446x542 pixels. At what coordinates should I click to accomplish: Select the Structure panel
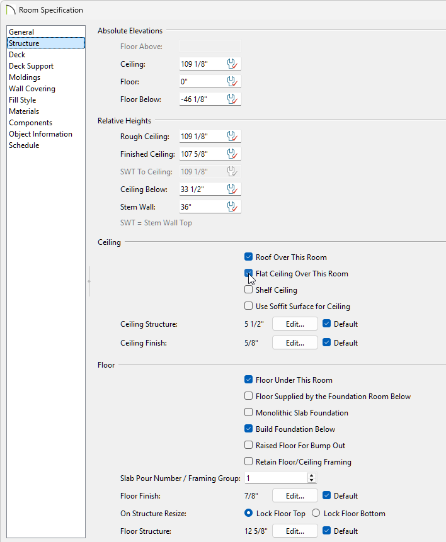tap(46, 43)
